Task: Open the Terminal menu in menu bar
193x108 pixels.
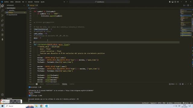Action: click(x=36, y=2)
